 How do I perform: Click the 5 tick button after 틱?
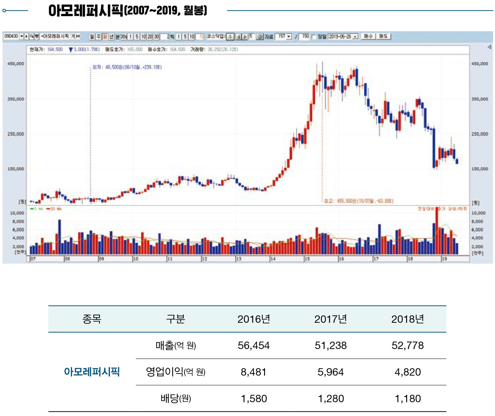point(185,36)
